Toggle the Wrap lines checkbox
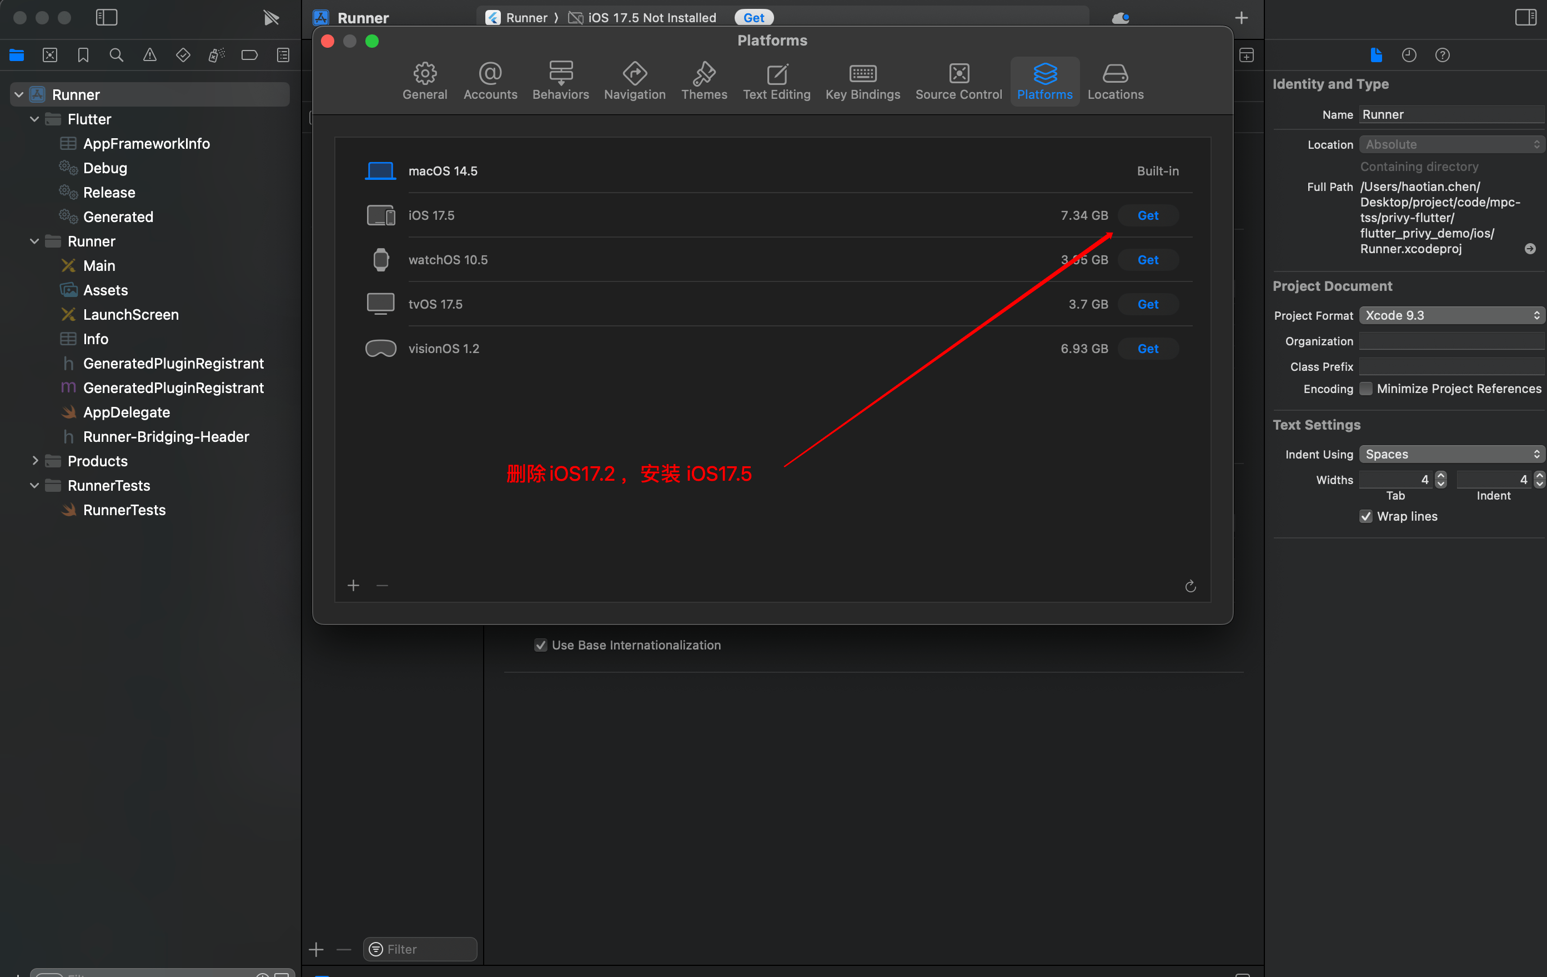 (x=1366, y=516)
